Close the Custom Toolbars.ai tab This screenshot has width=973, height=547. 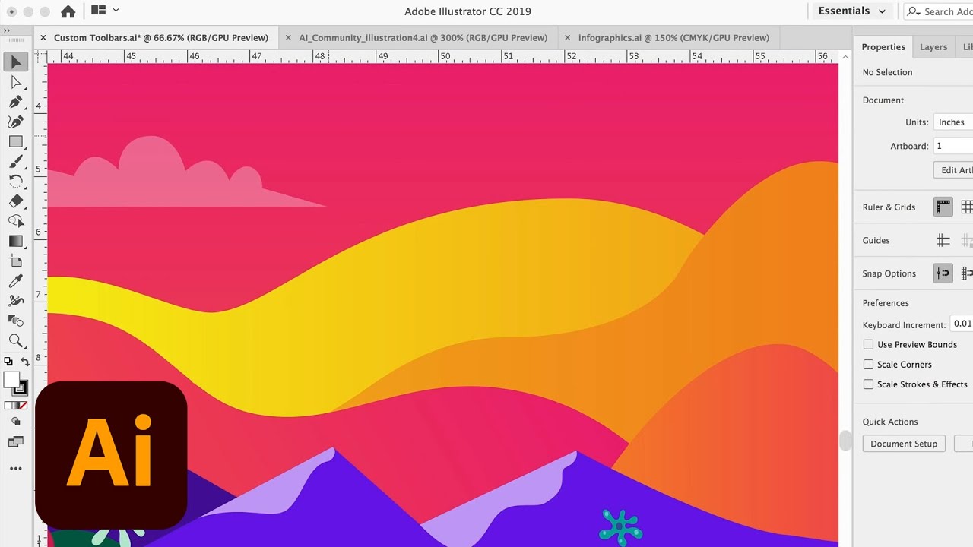tap(43, 37)
